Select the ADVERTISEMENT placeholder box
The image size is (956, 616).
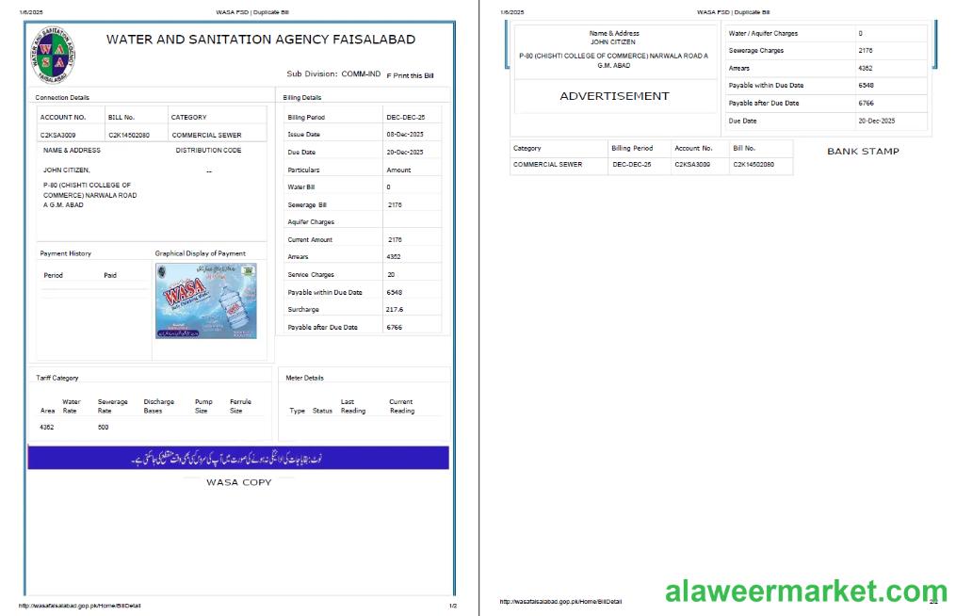point(614,95)
